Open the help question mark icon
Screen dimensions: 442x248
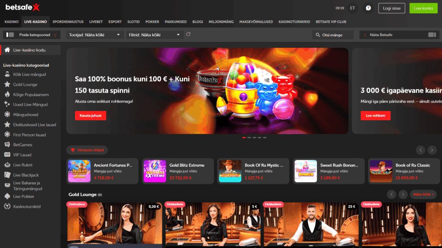point(368,8)
